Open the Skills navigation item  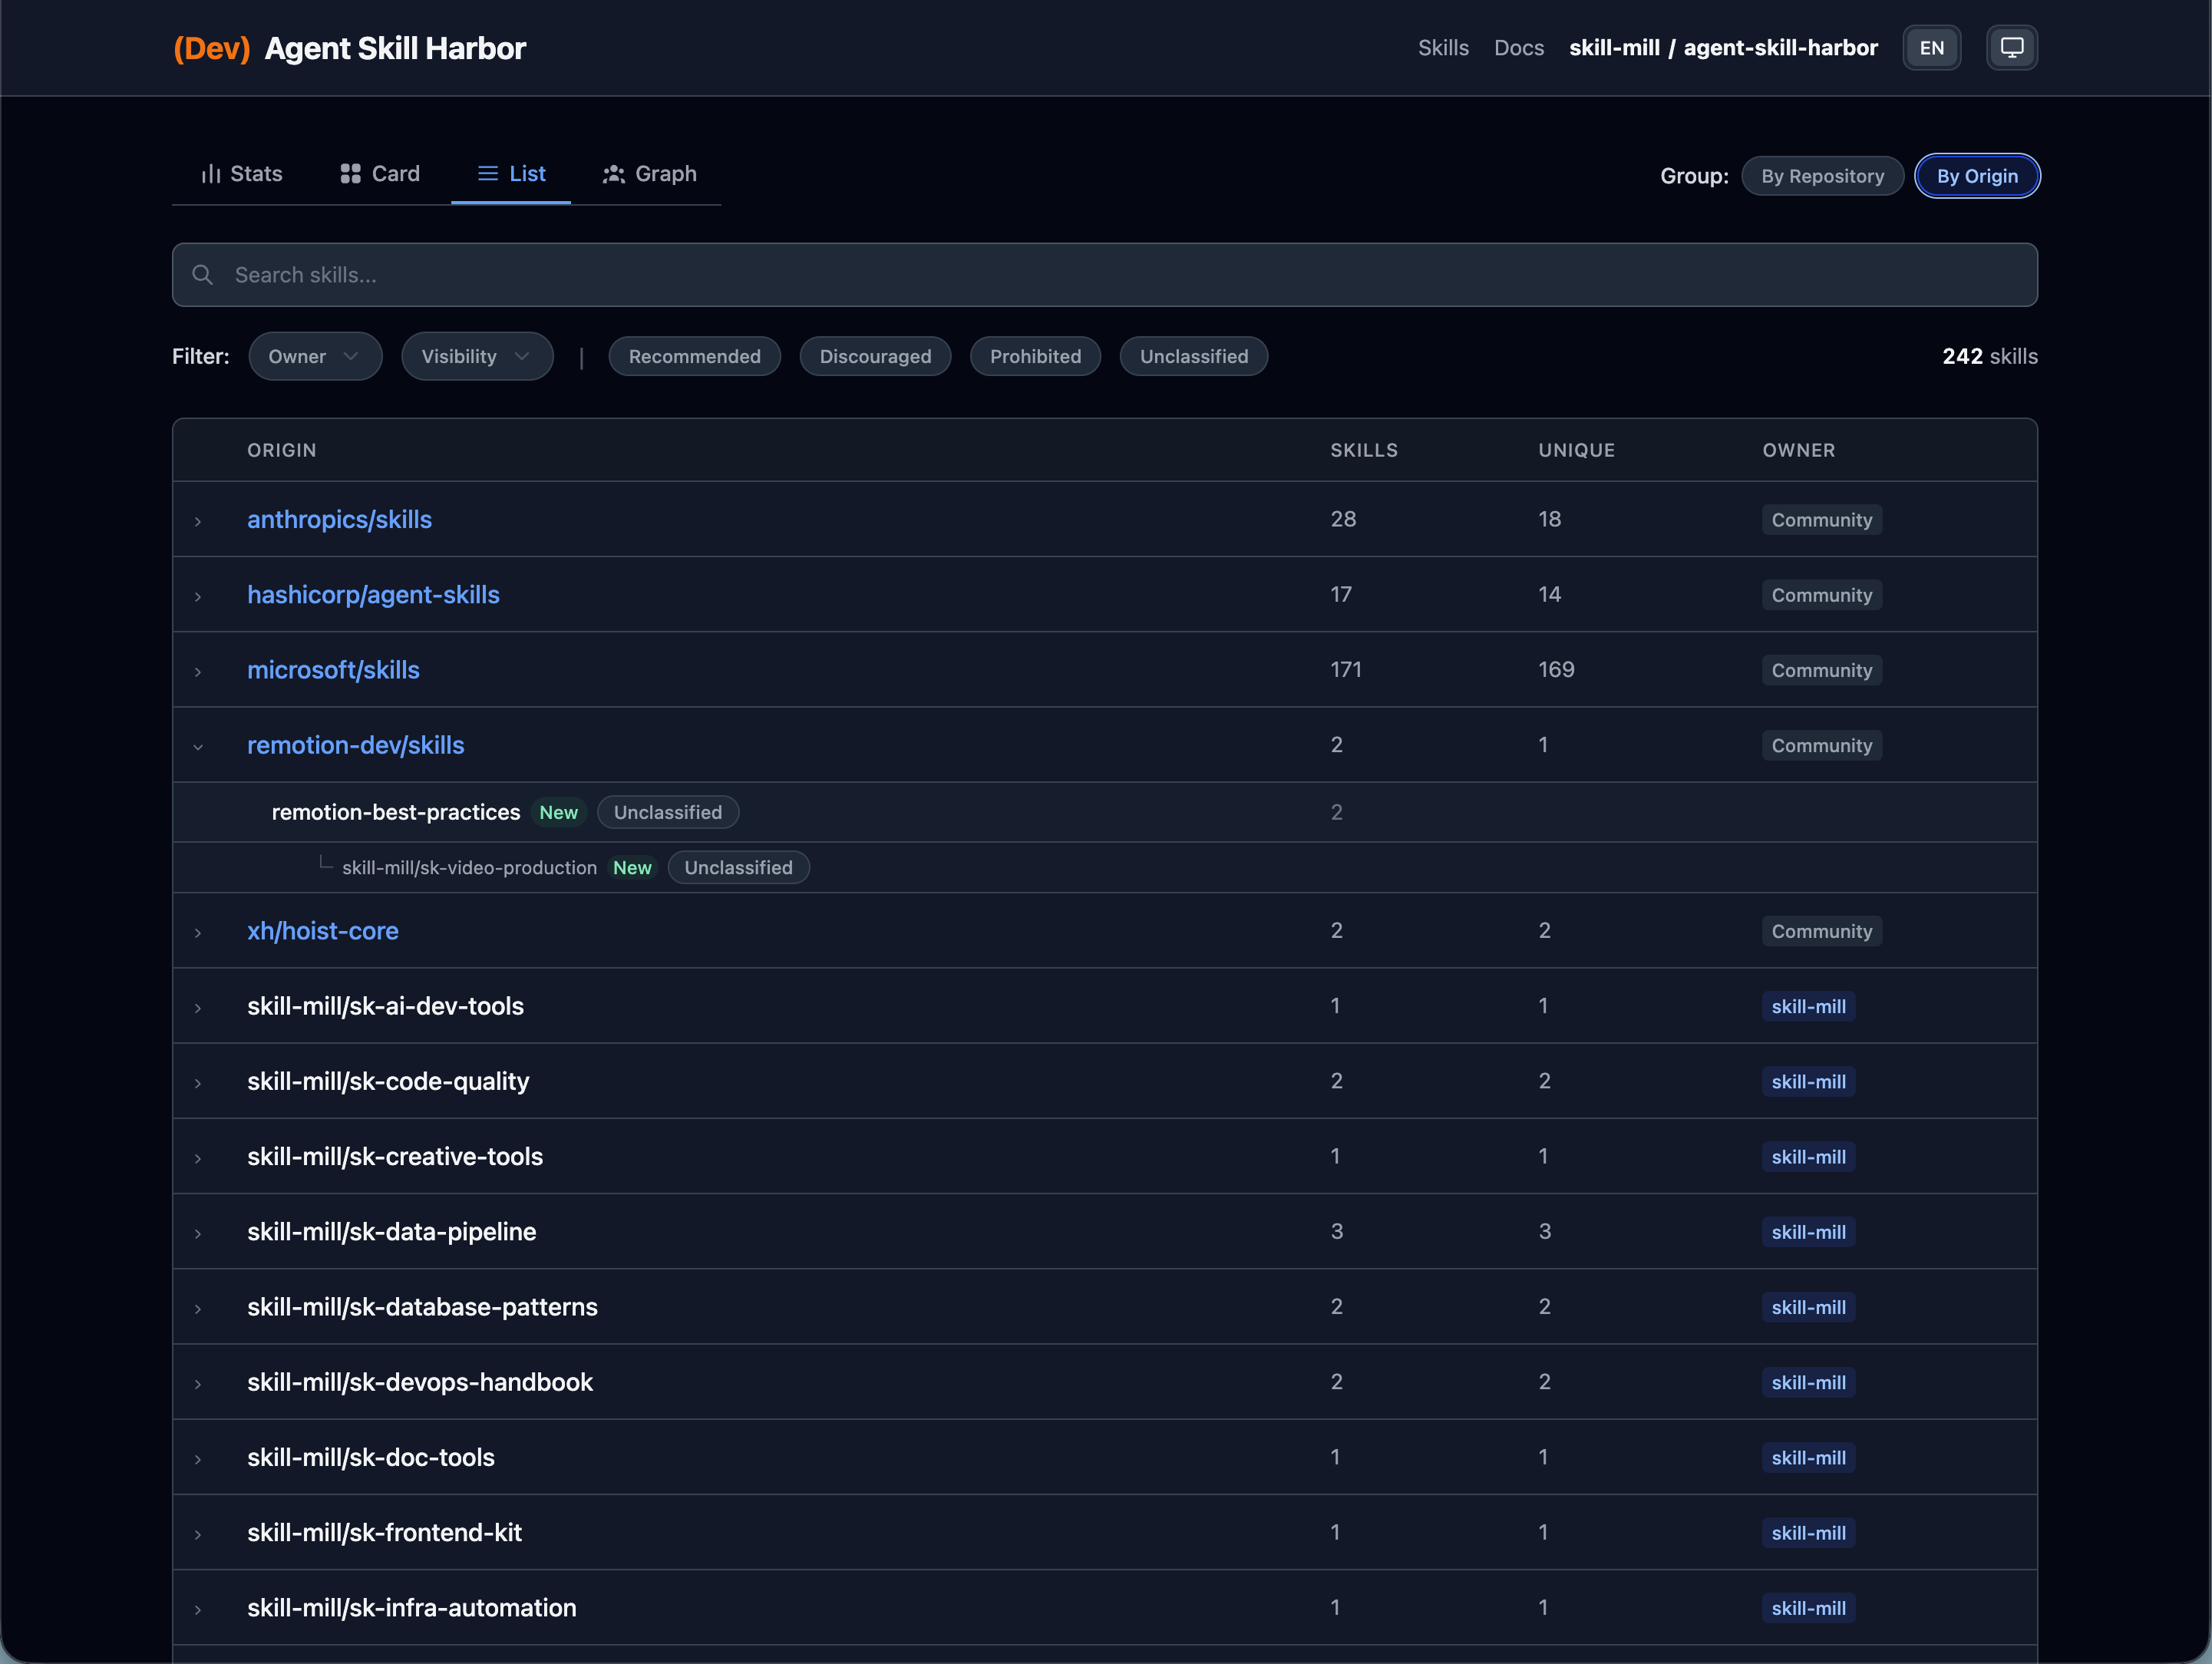click(x=1442, y=47)
